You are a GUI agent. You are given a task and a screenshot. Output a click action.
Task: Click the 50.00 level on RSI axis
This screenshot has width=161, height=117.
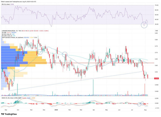pos(156,15)
